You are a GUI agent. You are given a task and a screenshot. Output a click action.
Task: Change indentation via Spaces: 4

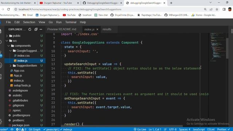pyautogui.click(x=185, y=130)
